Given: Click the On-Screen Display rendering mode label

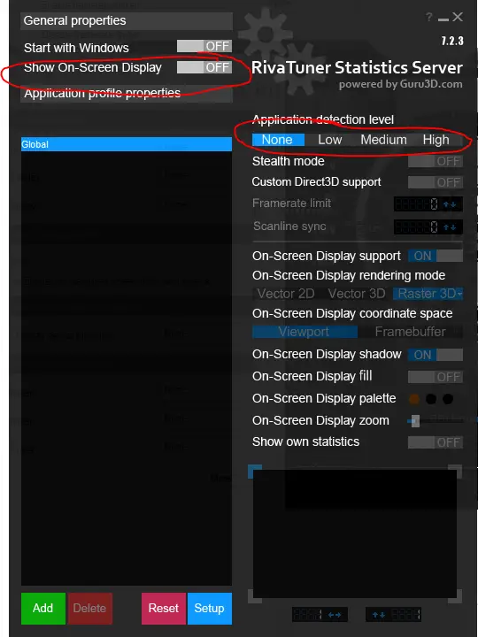Looking at the screenshot, I should (349, 275).
